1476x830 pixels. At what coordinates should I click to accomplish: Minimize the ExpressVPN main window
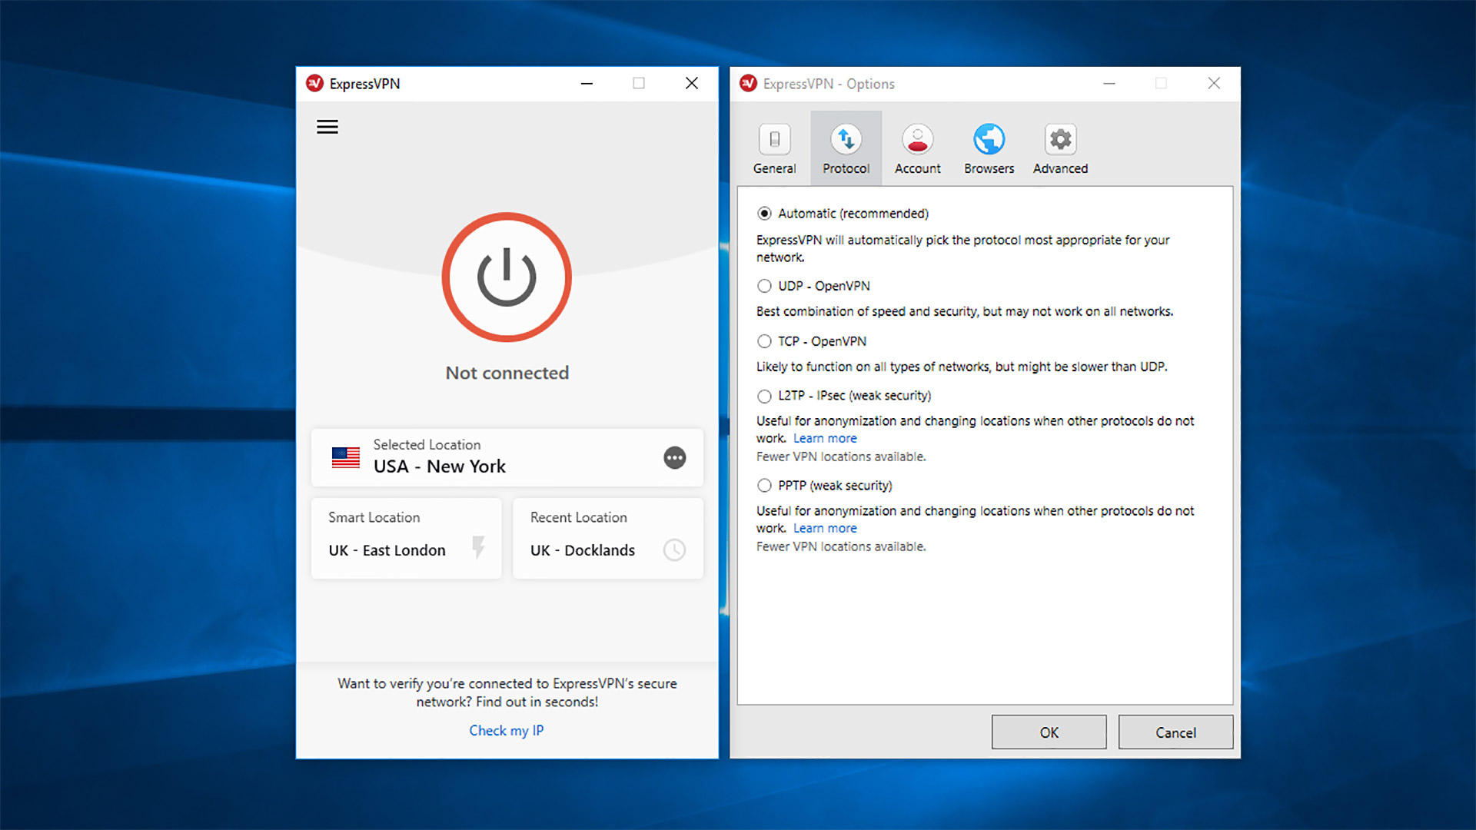coord(587,83)
